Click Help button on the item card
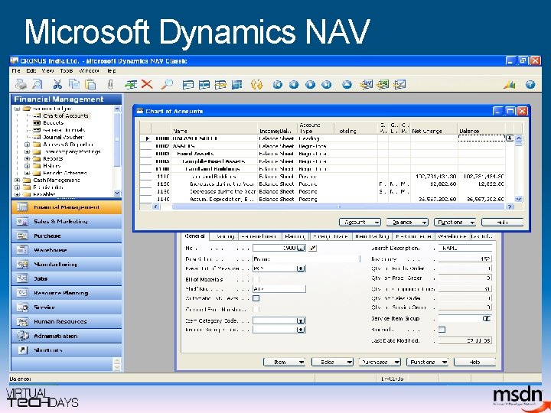 474,362
